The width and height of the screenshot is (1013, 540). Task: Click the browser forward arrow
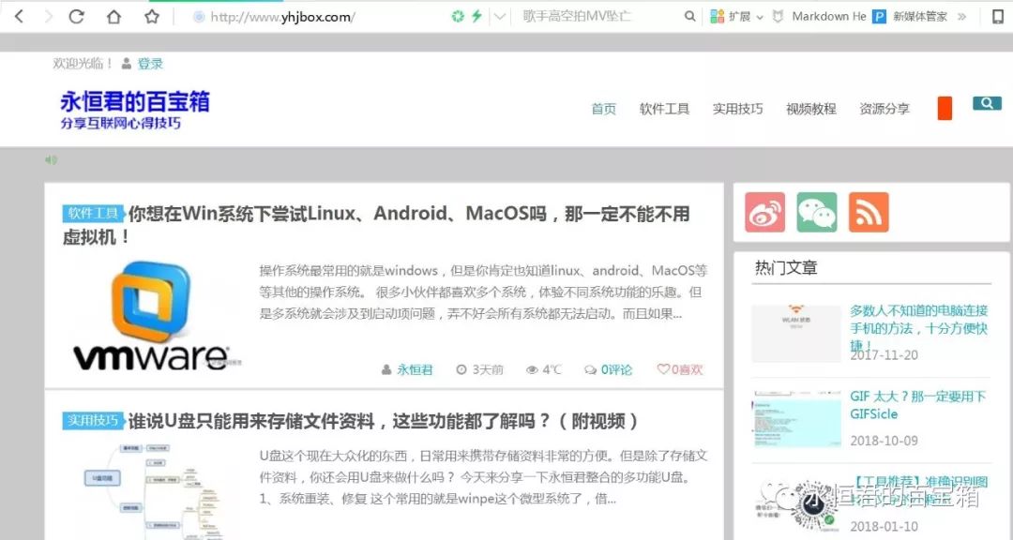pyautogui.click(x=49, y=17)
